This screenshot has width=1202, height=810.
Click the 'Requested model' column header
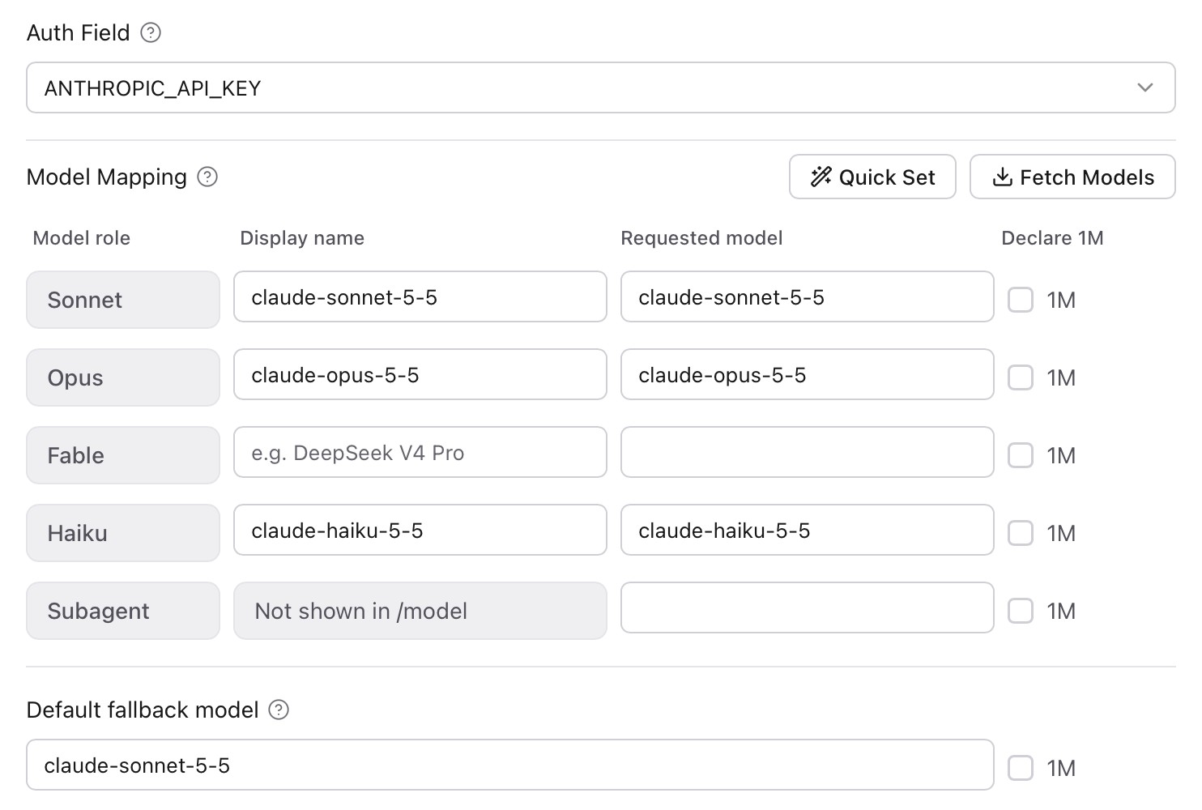coord(701,238)
